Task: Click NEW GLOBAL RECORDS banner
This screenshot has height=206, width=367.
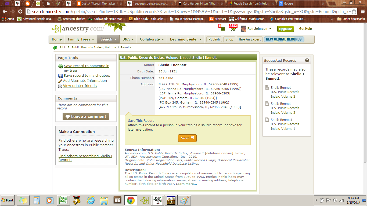Action: tap(284, 39)
